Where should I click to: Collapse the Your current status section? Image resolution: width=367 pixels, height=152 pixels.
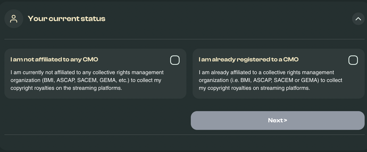tap(358, 19)
